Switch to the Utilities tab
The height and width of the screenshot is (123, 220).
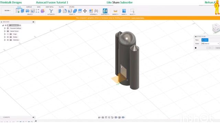coord(72,7)
